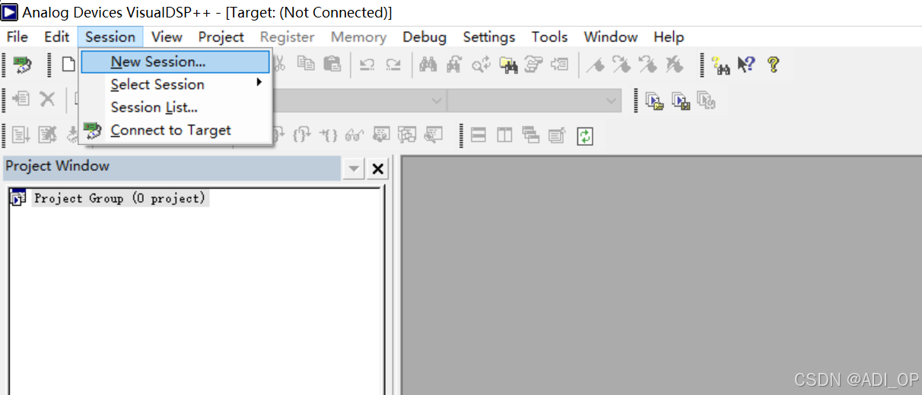Open Find with the binoculars icon

(428, 65)
